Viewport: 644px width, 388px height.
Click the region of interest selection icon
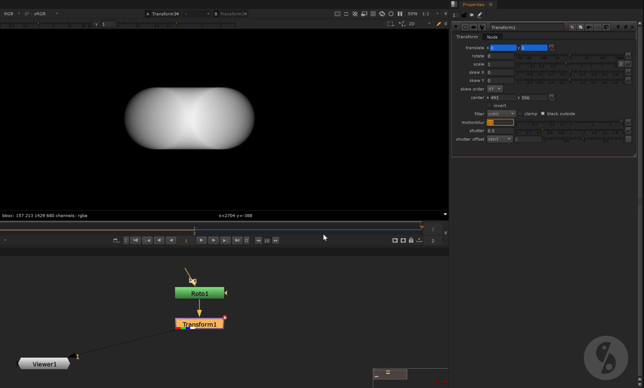click(x=390, y=24)
